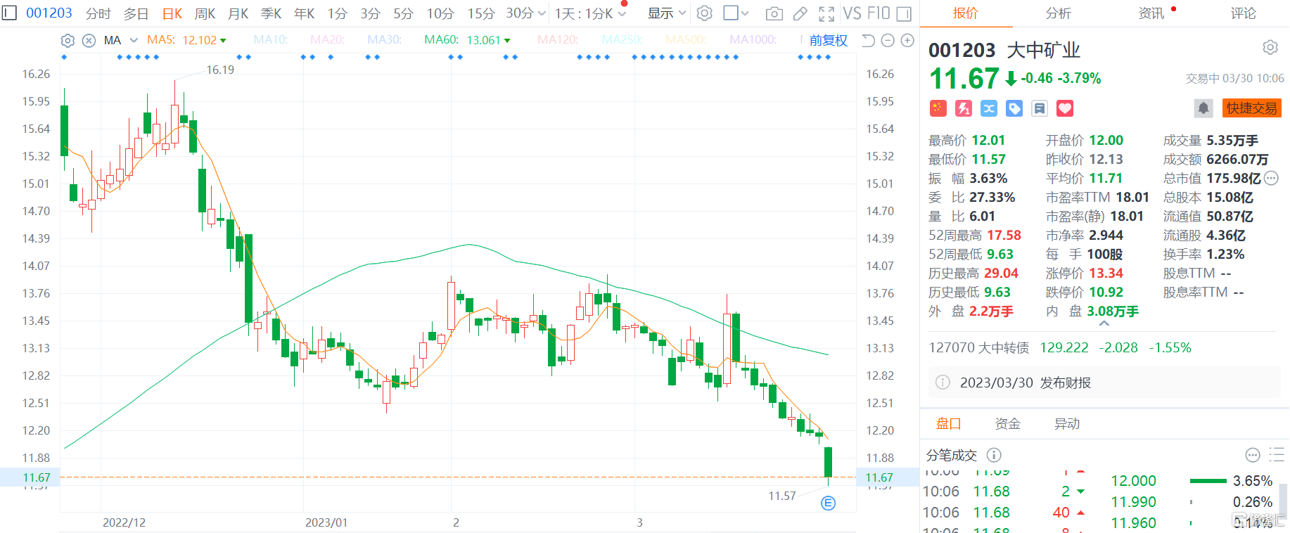Add stock to favorites heart icon
Viewport: 1290px width, 533px height.
[1065, 108]
